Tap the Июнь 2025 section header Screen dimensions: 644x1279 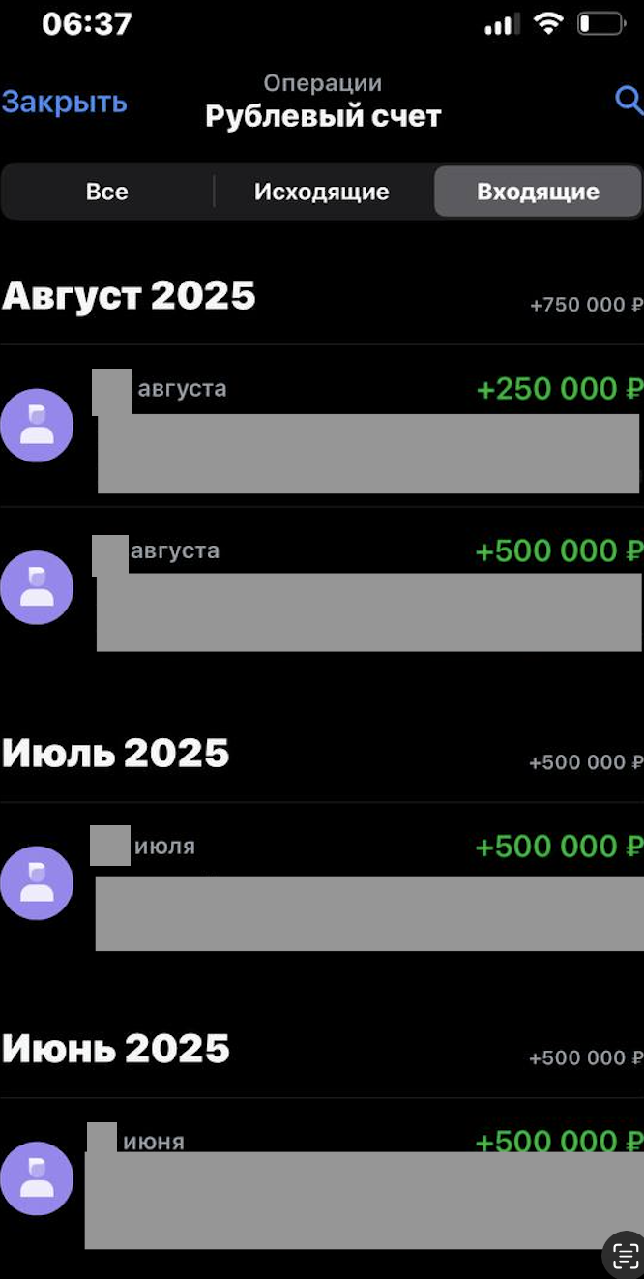[116, 1049]
